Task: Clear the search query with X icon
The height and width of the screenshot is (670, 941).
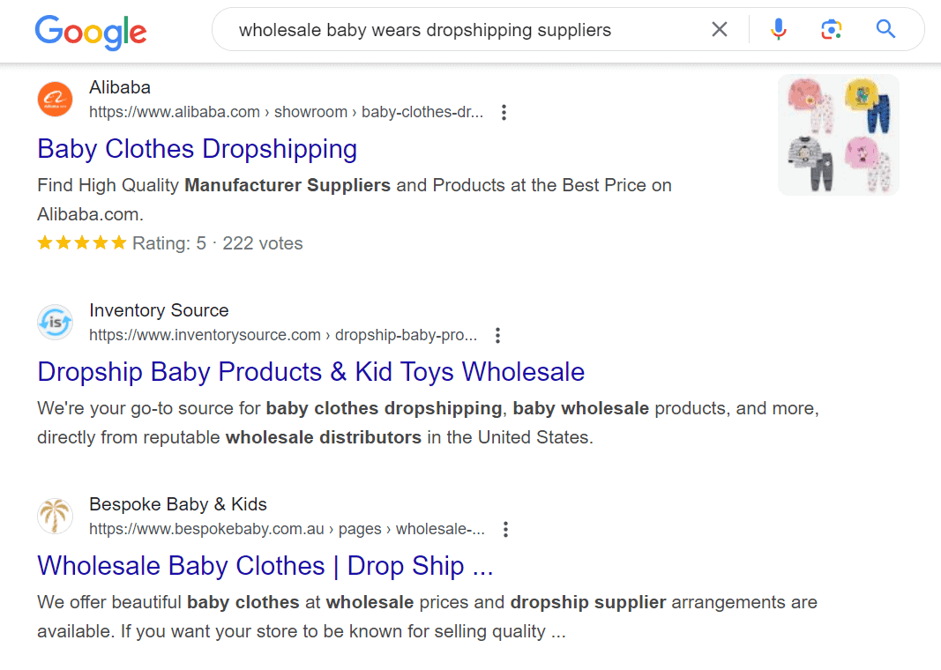Action: [x=719, y=29]
